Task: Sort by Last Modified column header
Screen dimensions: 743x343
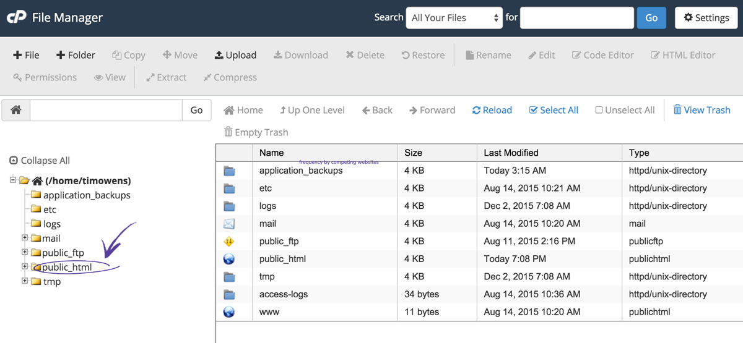Action: (x=511, y=153)
